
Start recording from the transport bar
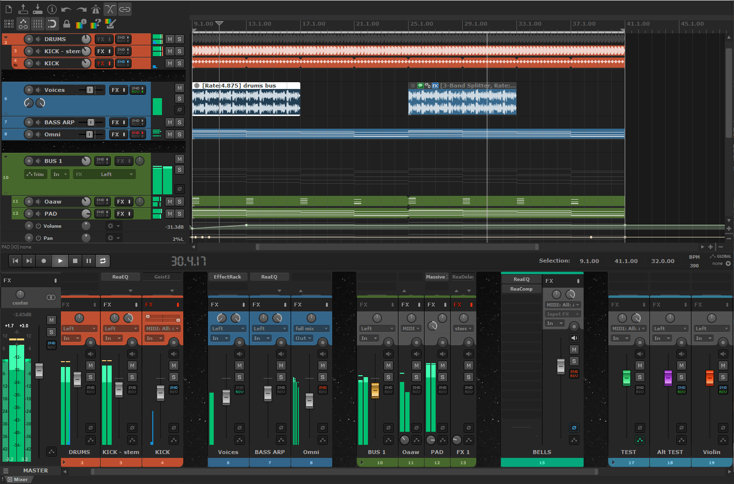tap(44, 261)
